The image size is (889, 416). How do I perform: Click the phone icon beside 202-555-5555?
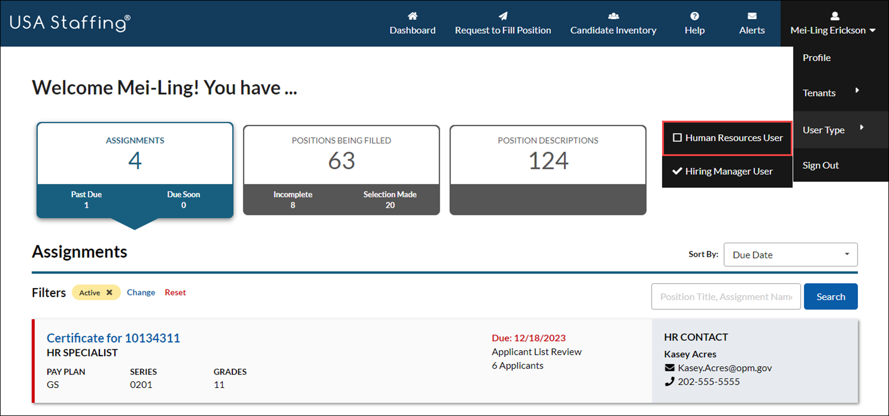click(669, 381)
